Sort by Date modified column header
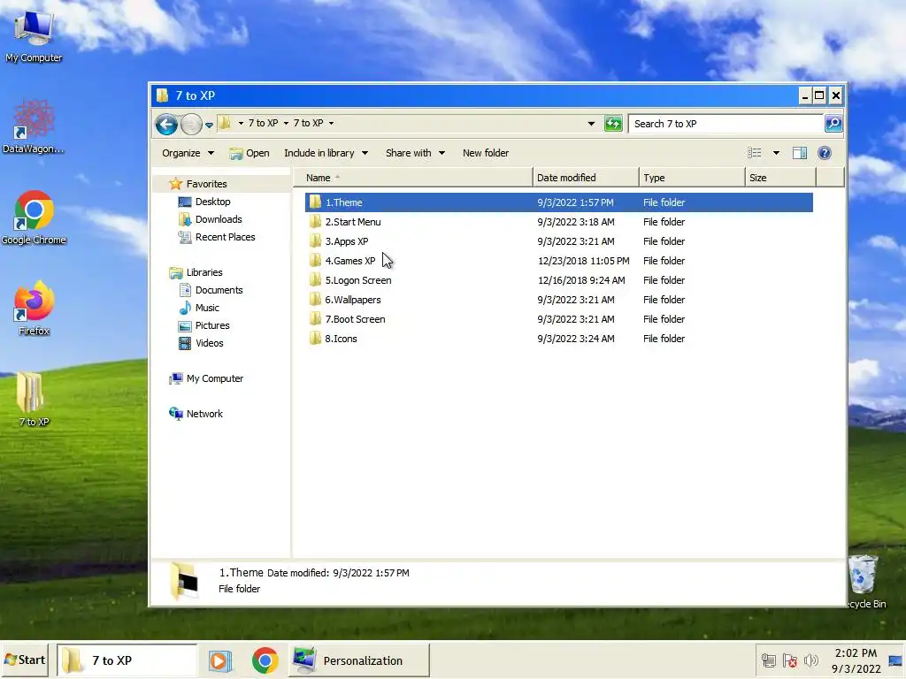Screen dimensions: 906x679 pos(586,178)
